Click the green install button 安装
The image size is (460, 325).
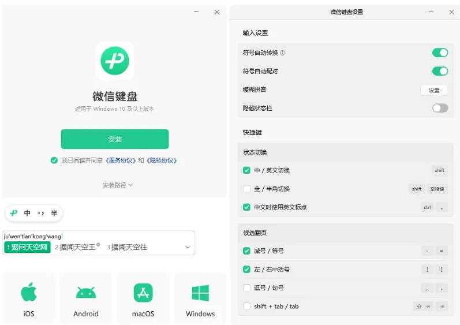115,139
